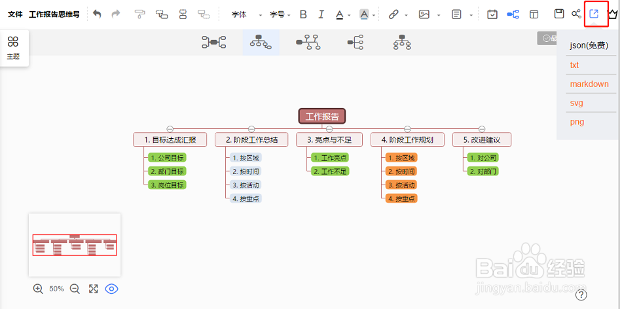Share the mind map
Image resolution: width=620 pixels, height=309 pixels.
click(577, 14)
